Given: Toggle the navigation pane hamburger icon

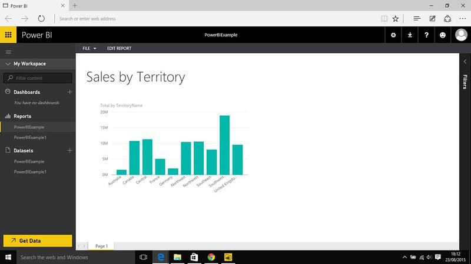Looking at the screenshot, I should coord(8,52).
